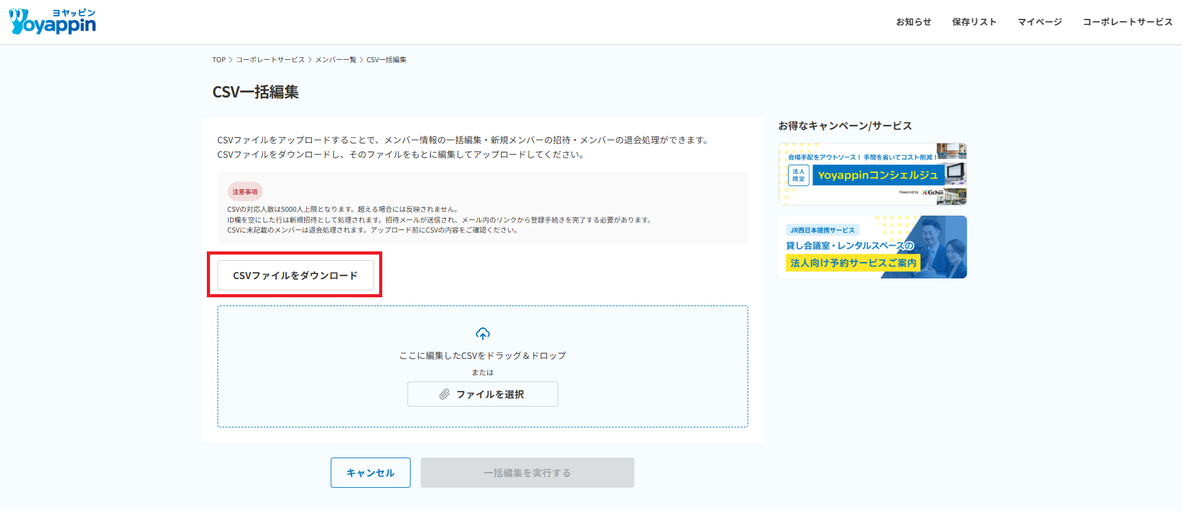Open the JR西日本 貸し会議室 banner
This screenshot has width=1182, height=511.
872,247
